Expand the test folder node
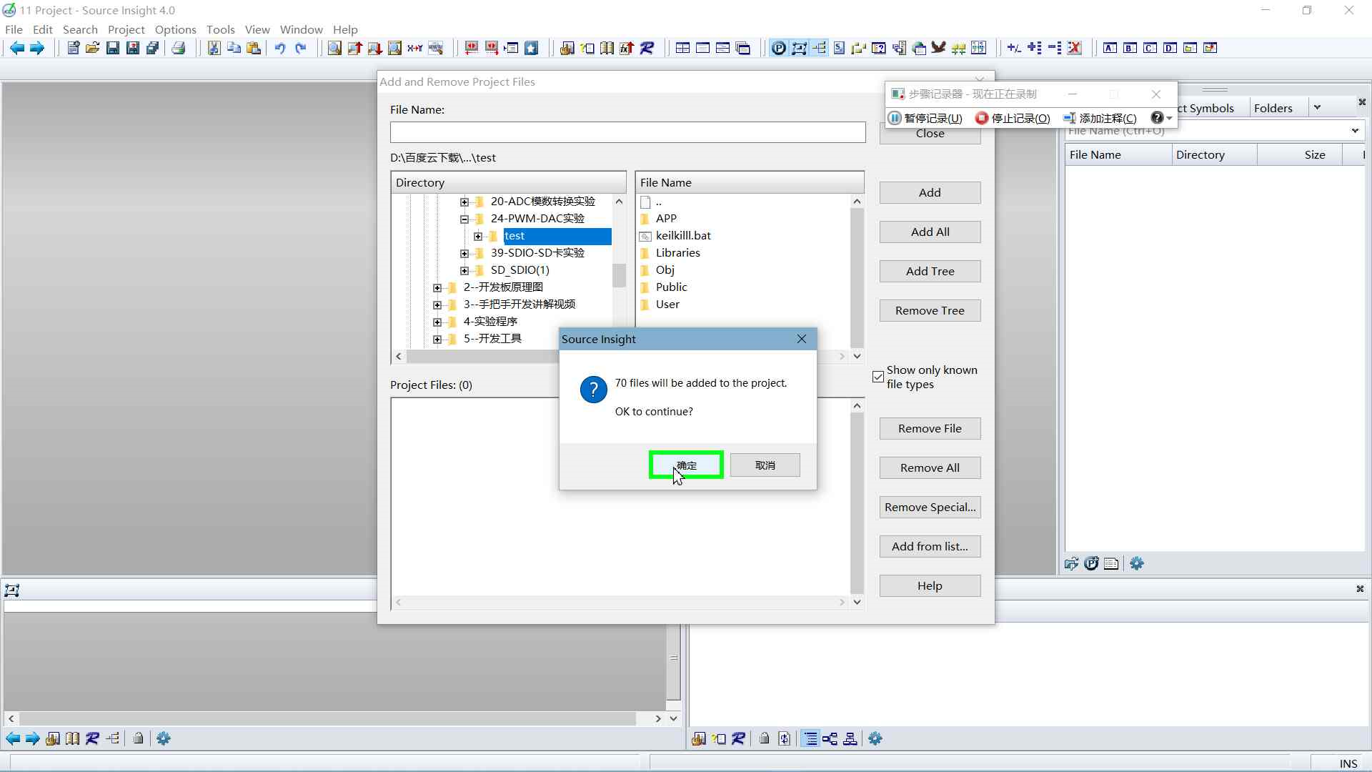This screenshot has height=772, width=1372. pos(478,236)
